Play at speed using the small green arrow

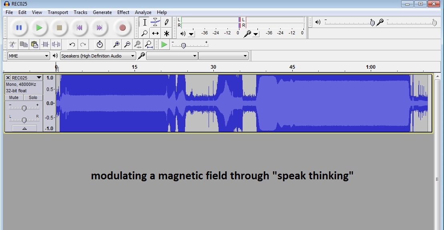click(x=164, y=44)
